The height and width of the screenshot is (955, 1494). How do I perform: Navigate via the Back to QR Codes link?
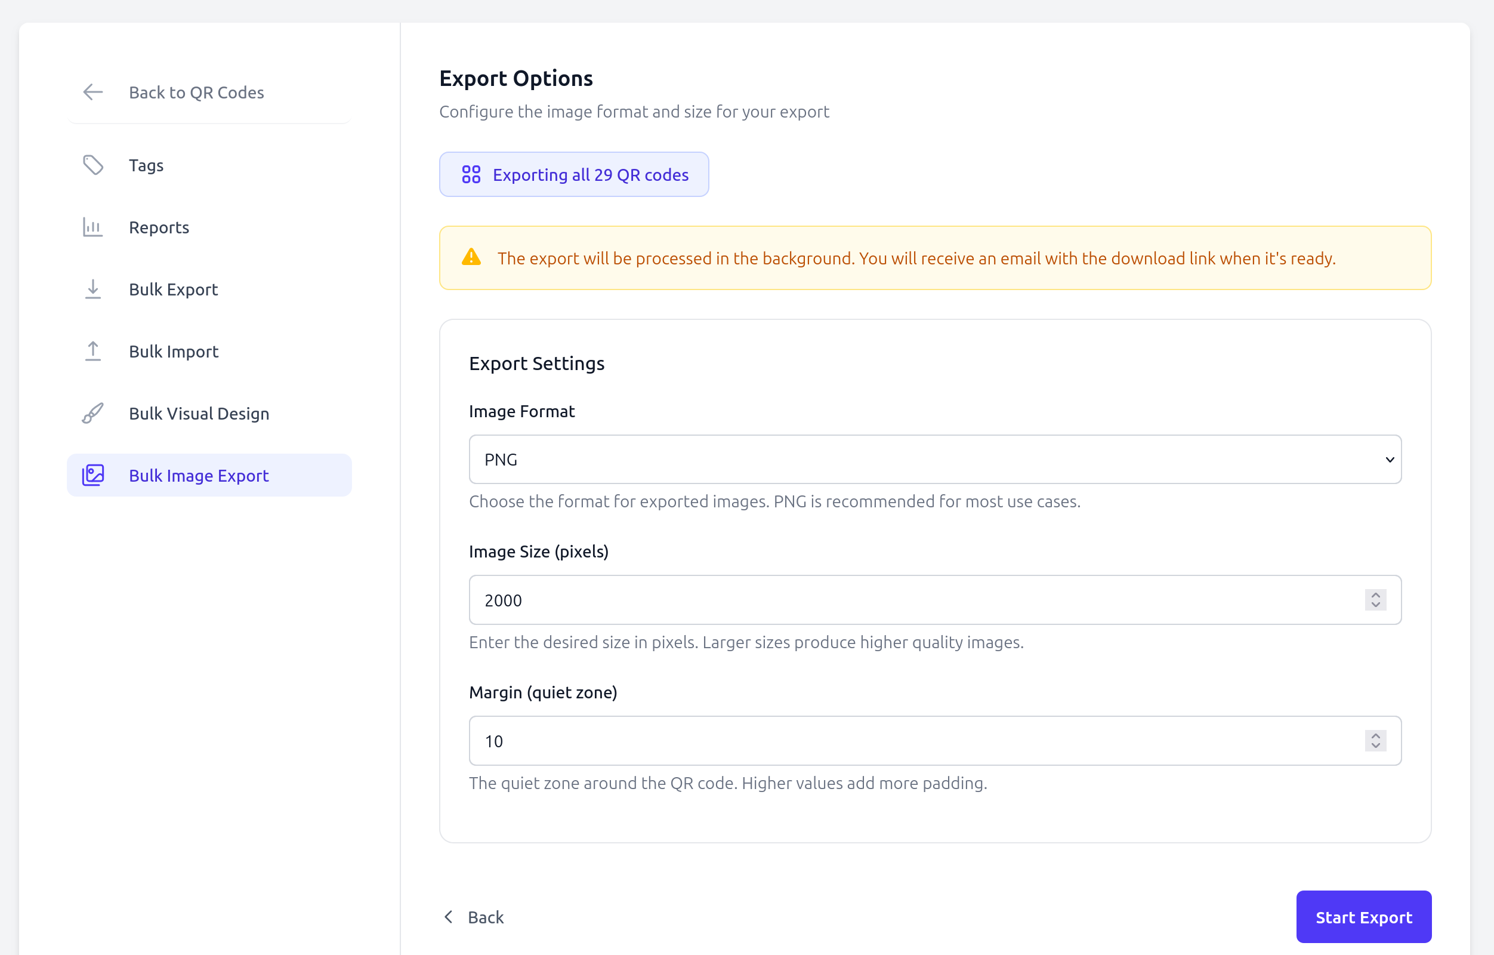[196, 92]
